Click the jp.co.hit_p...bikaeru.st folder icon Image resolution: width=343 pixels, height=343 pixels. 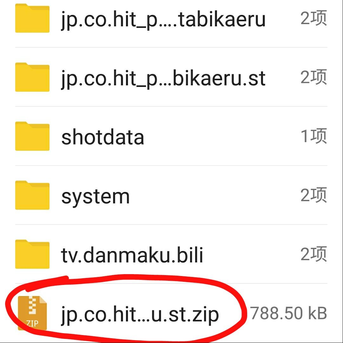pos(32,77)
